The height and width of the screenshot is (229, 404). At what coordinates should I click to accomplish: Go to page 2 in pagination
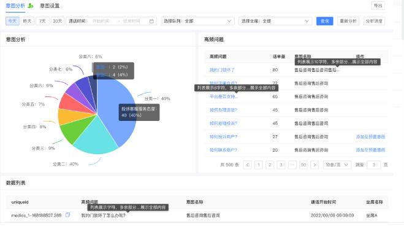pyautogui.click(x=270, y=165)
